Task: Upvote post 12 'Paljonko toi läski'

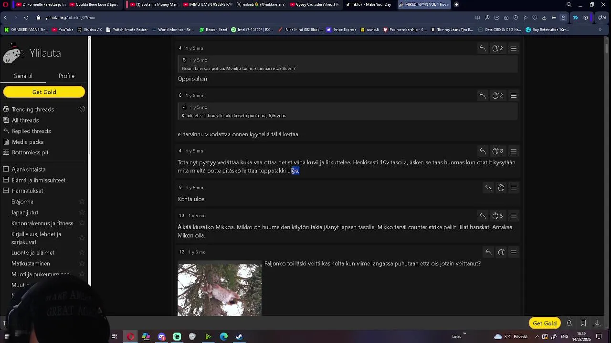Action: (x=501, y=252)
